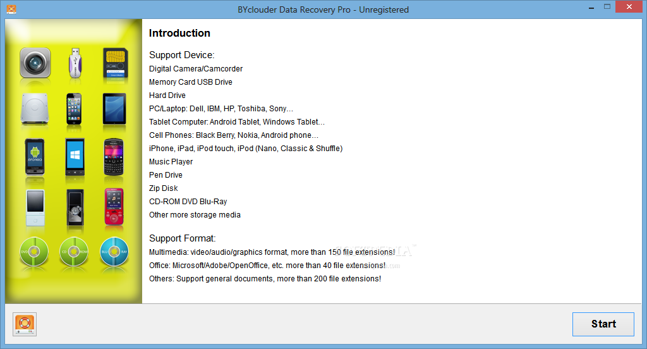Click 'Others: Support general documents' line
This screenshot has height=349, width=647.
265,279
